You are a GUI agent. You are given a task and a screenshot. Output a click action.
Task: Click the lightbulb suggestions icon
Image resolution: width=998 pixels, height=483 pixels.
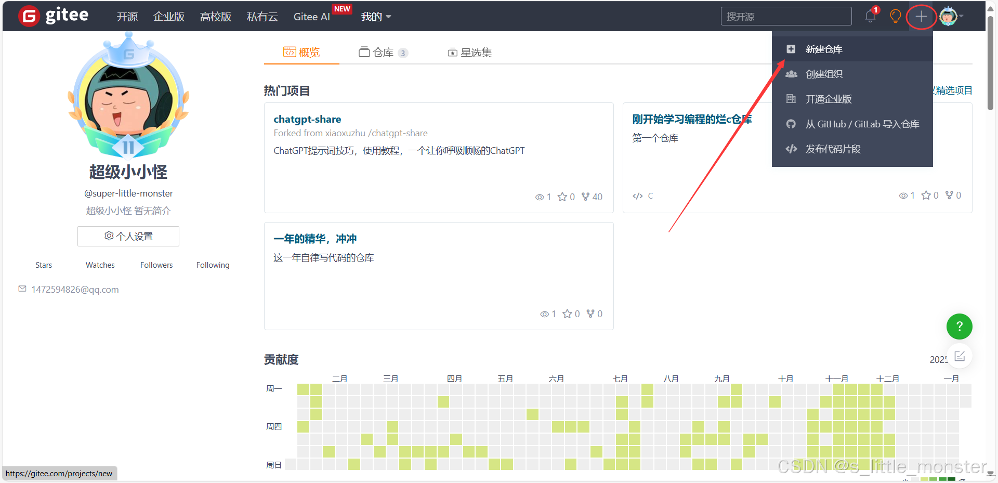click(895, 16)
